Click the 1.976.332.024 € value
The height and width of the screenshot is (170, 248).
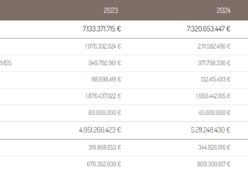103,47
